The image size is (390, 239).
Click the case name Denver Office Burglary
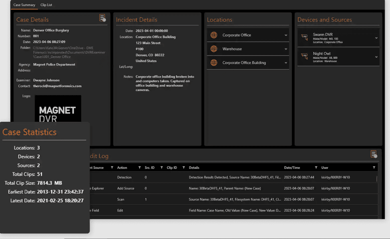click(x=51, y=30)
